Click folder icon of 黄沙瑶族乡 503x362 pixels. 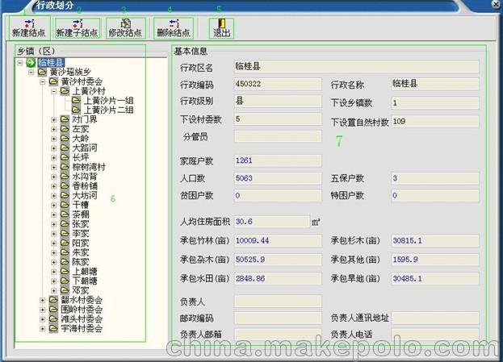point(42,72)
